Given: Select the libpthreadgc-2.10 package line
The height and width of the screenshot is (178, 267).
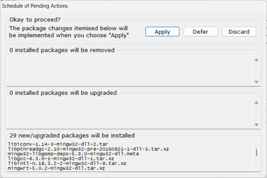Looking at the screenshot, I should coord(88,149).
